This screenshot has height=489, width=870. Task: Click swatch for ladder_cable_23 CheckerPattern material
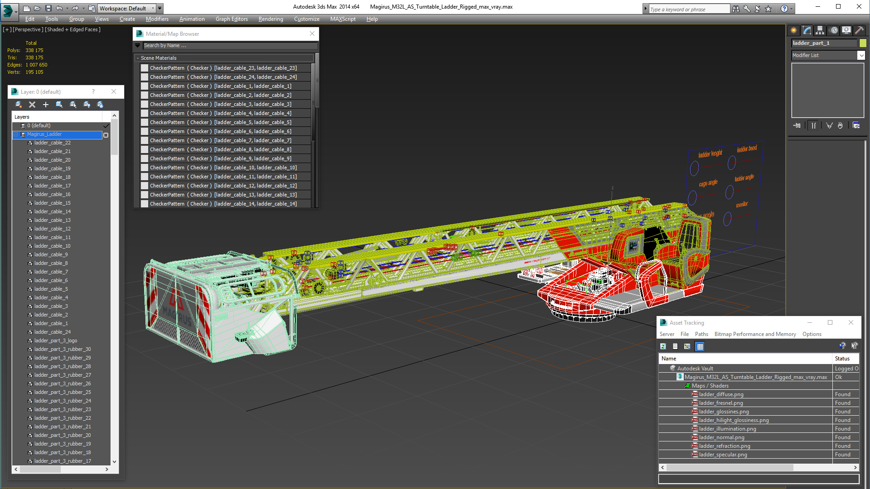pos(145,68)
